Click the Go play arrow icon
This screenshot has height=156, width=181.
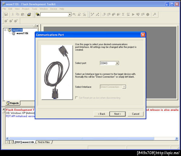133,14
